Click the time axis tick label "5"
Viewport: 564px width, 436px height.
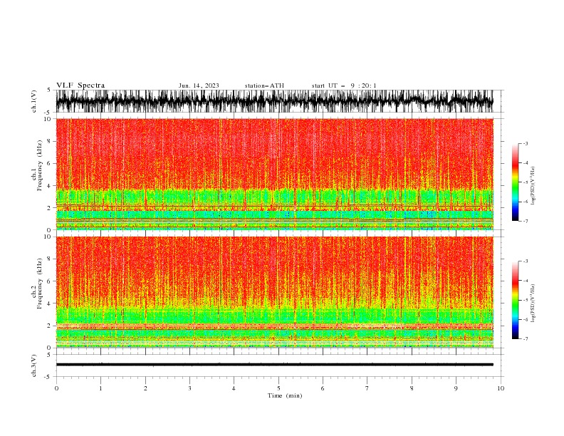278,388
